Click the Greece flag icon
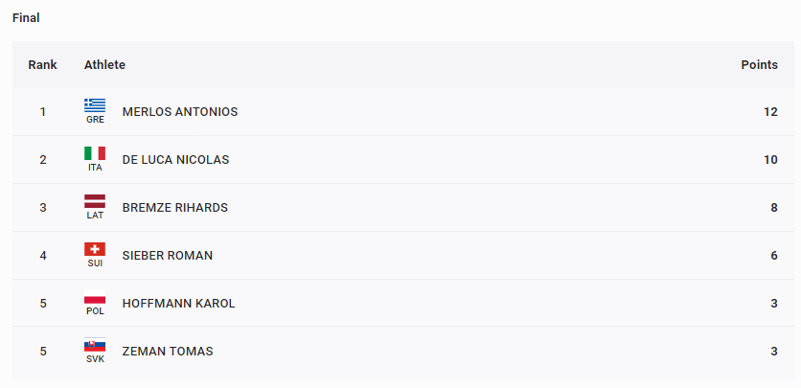Screen dimensions: 801x388 (x=95, y=105)
